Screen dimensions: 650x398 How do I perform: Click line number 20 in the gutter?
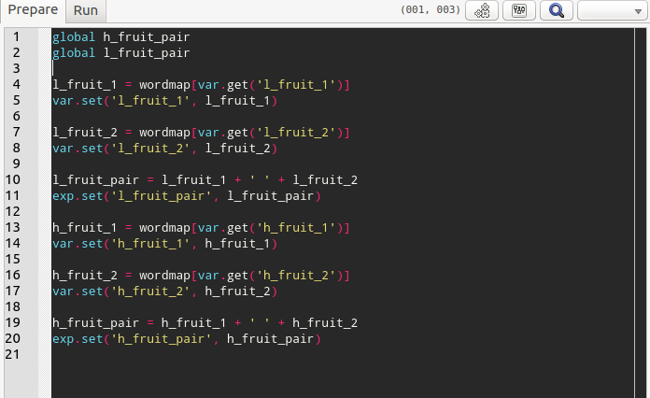(13, 339)
